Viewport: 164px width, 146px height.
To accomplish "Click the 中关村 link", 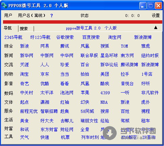I will click(27, 93).
